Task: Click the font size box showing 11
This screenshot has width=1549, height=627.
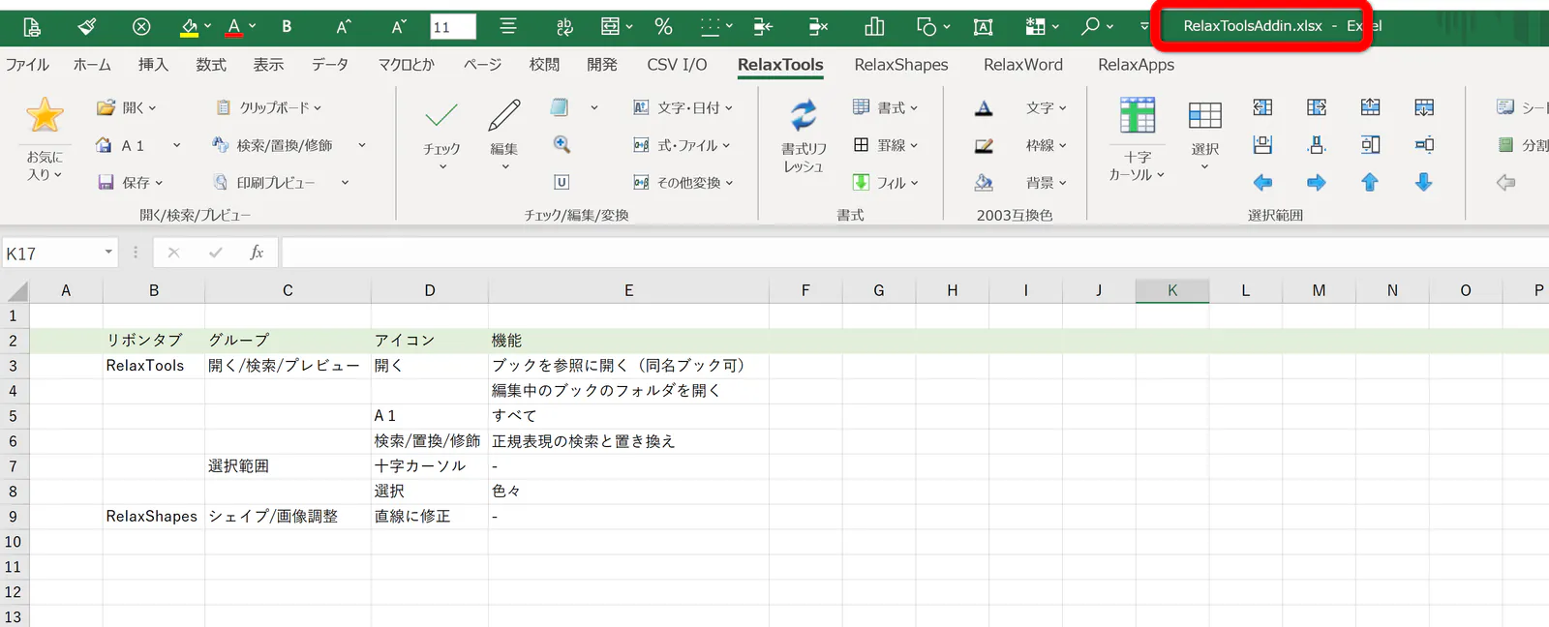Action: click(453, 27)
